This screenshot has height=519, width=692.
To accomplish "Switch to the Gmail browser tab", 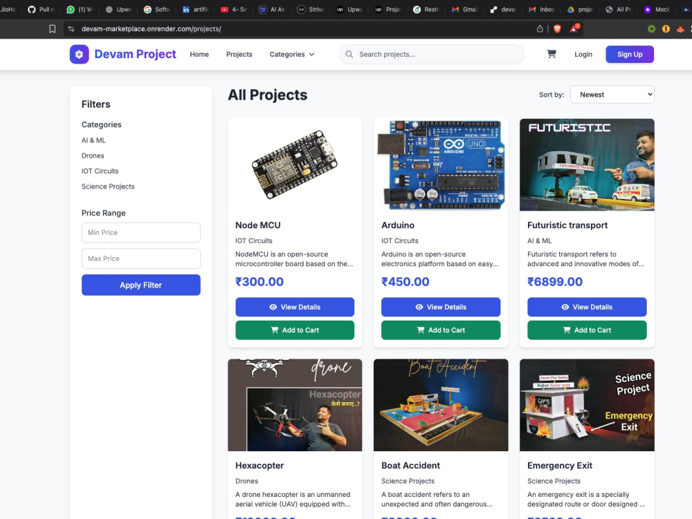I will 464,9.
